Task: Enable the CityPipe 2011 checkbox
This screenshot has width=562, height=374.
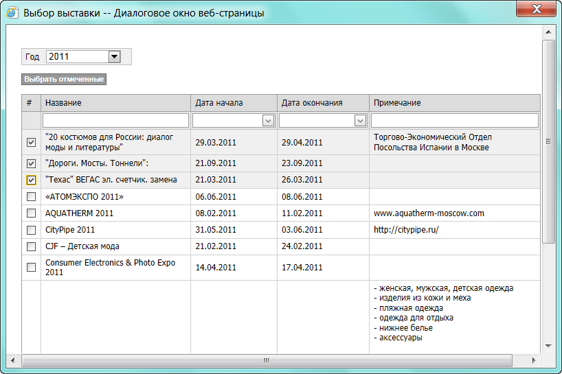Action: pos(31,230)
